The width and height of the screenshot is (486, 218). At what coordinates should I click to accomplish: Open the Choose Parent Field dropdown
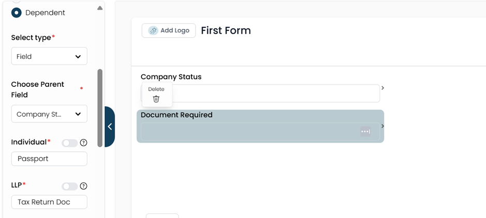point(49,114)
